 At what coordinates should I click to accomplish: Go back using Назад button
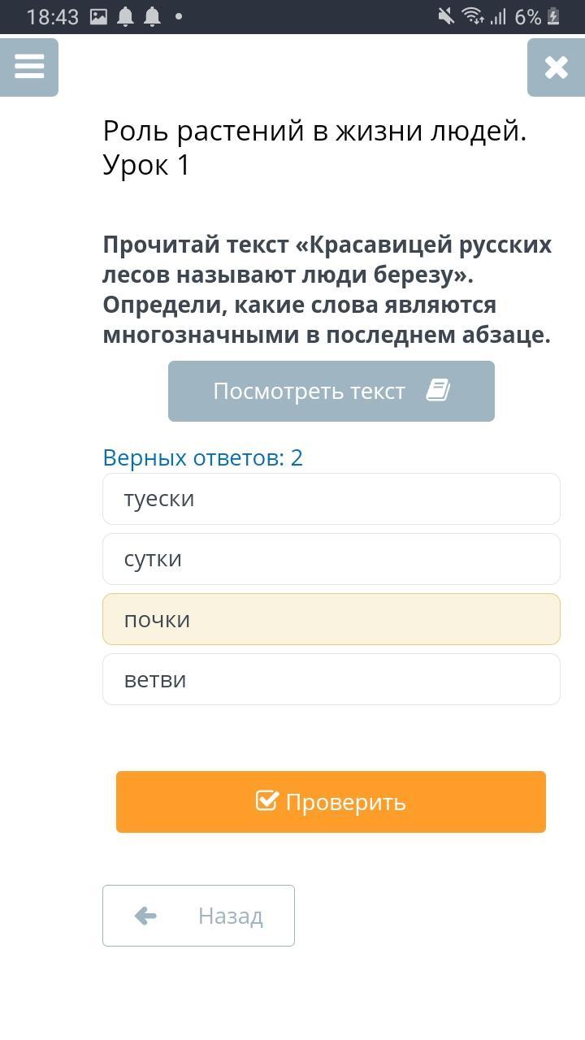point(198,916)
